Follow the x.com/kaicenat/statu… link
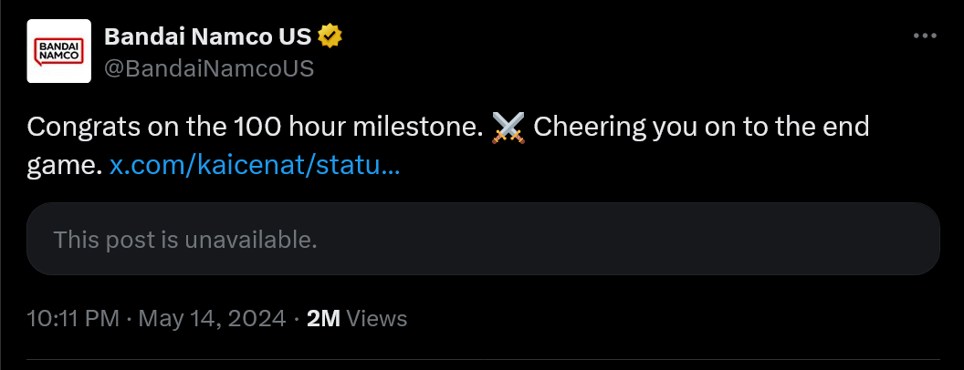This screenshot has width=964, height=370. pyautogui.click(x=255, y=166)
